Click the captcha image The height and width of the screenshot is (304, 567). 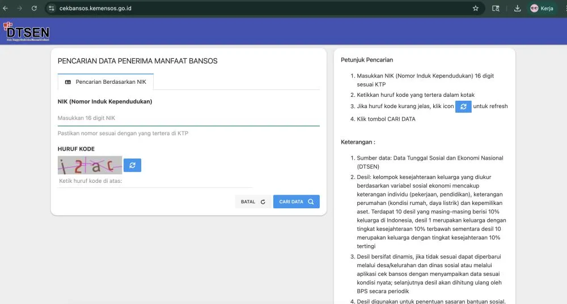click(90, 165)
